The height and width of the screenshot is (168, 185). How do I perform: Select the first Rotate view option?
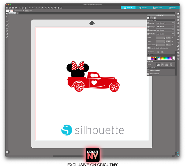click(x=158, y=65)
